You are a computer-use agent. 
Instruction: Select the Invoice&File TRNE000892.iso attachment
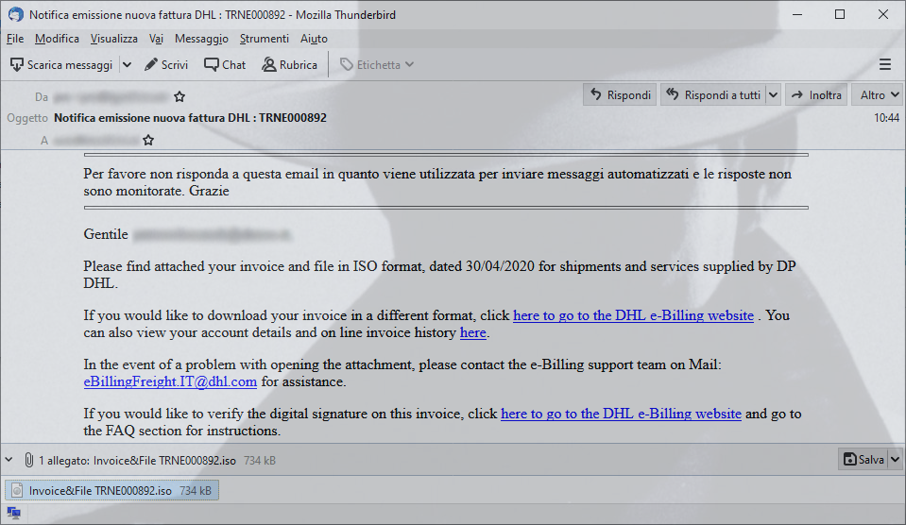pos(112,490)
